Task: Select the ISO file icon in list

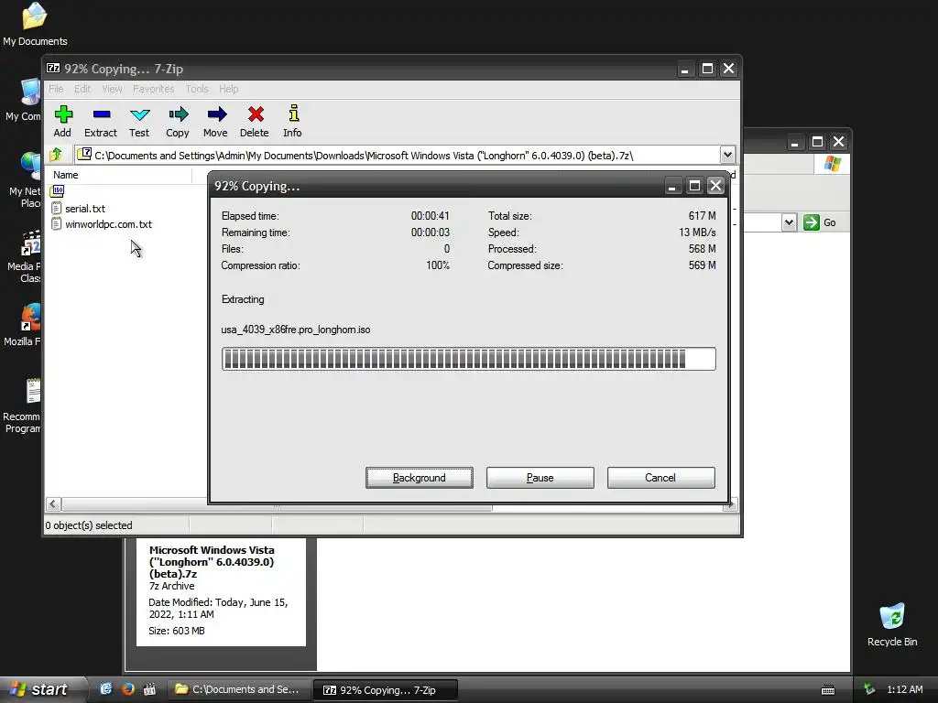Action: (58, 190)
